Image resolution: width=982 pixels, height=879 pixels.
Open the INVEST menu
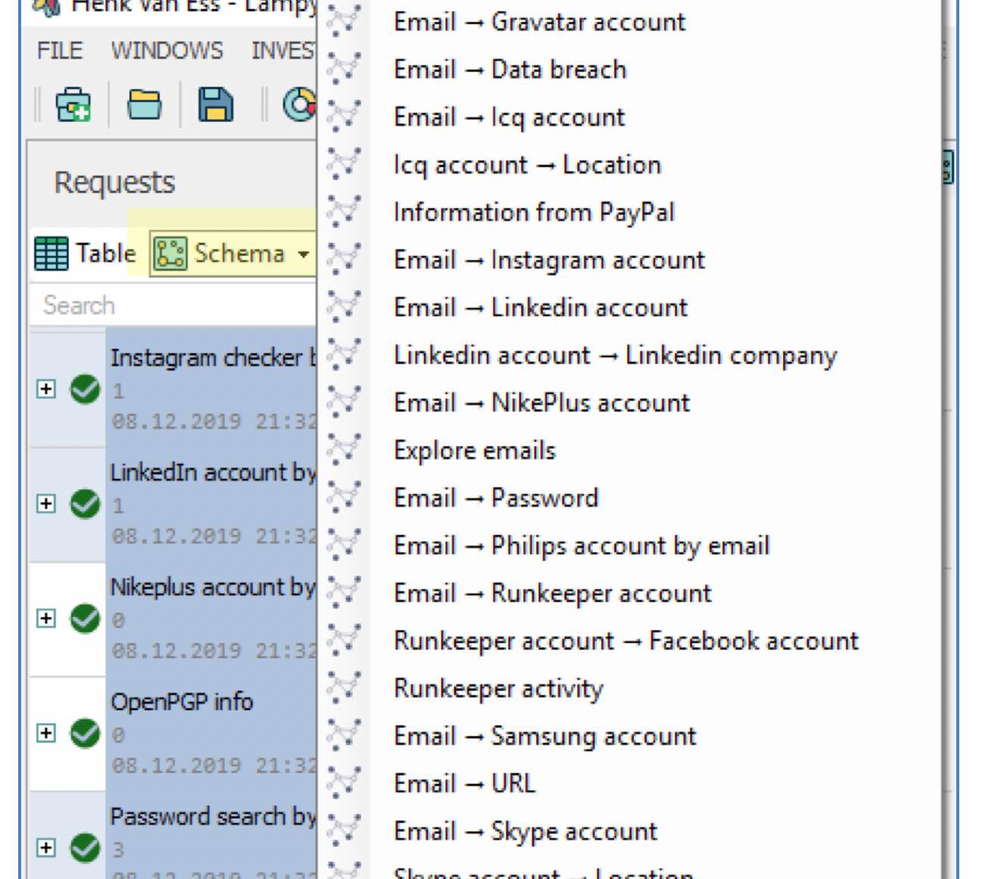(284, 51)
